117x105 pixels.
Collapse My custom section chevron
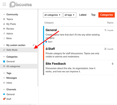click(4, 45)
